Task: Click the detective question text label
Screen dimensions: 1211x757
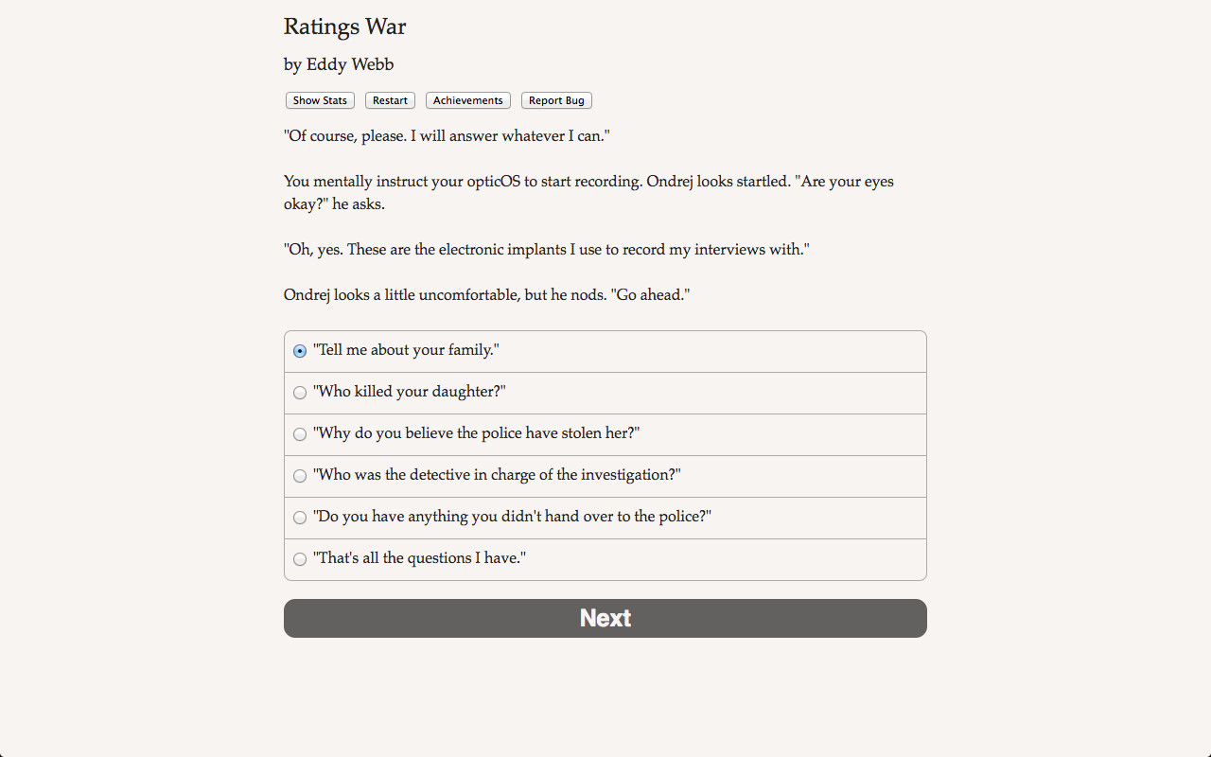Action: tap(497, 474)
